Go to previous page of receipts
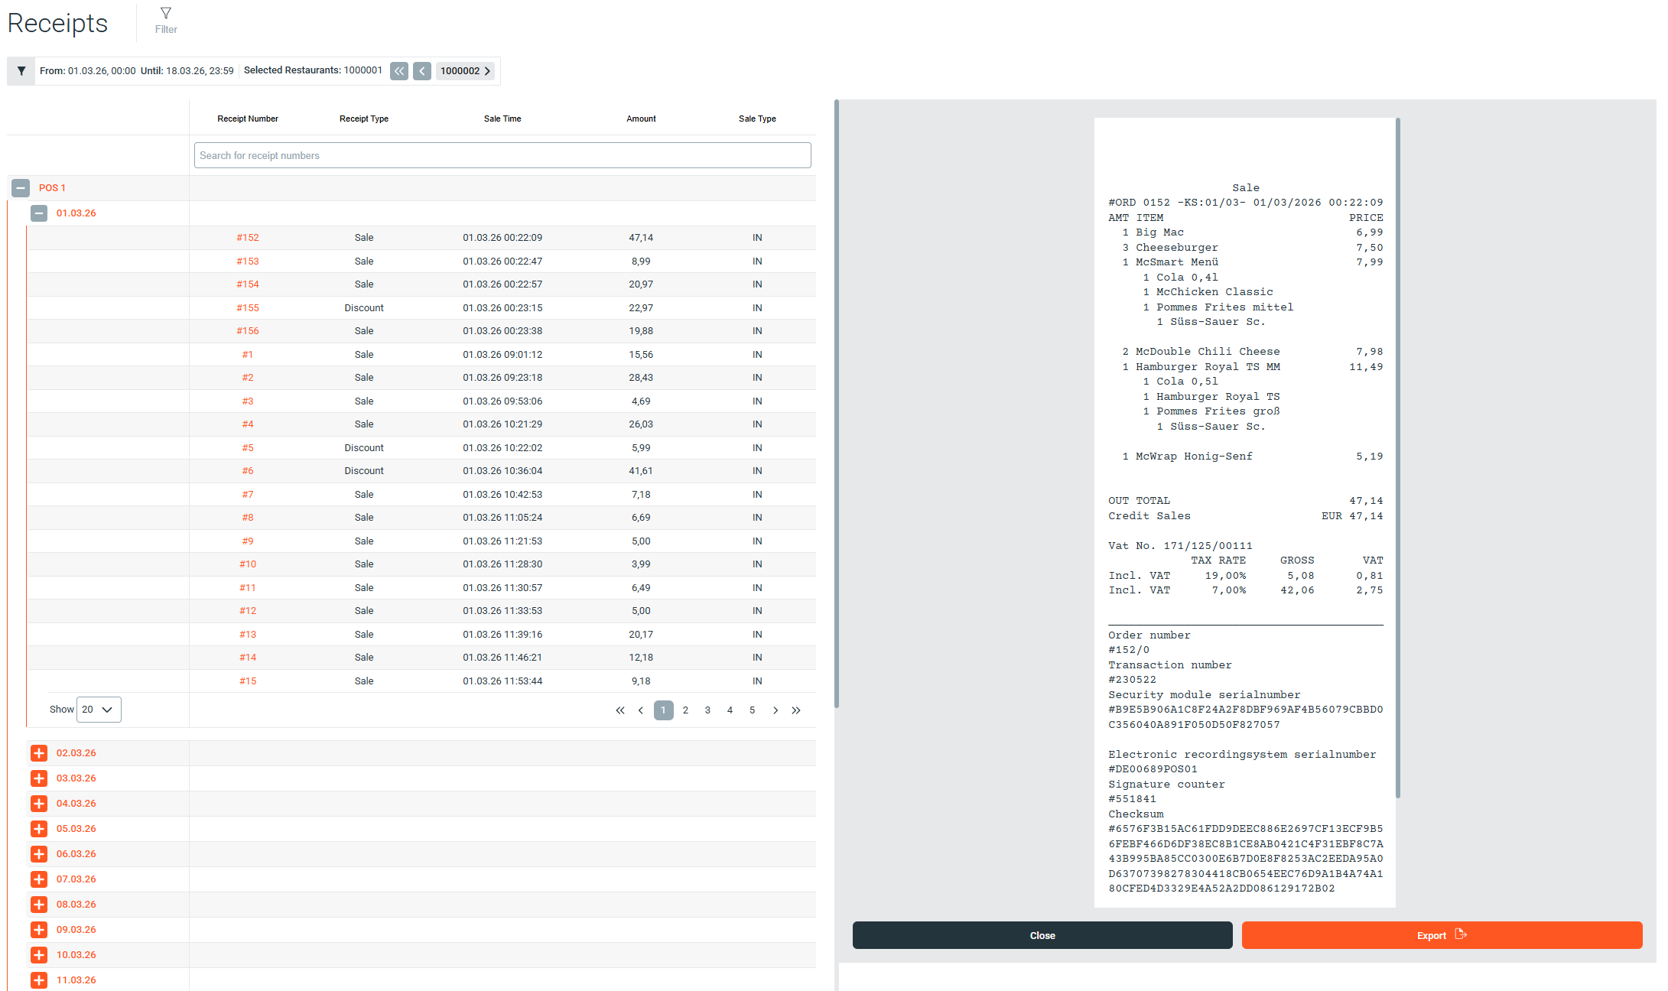 (x=641, y=710)
